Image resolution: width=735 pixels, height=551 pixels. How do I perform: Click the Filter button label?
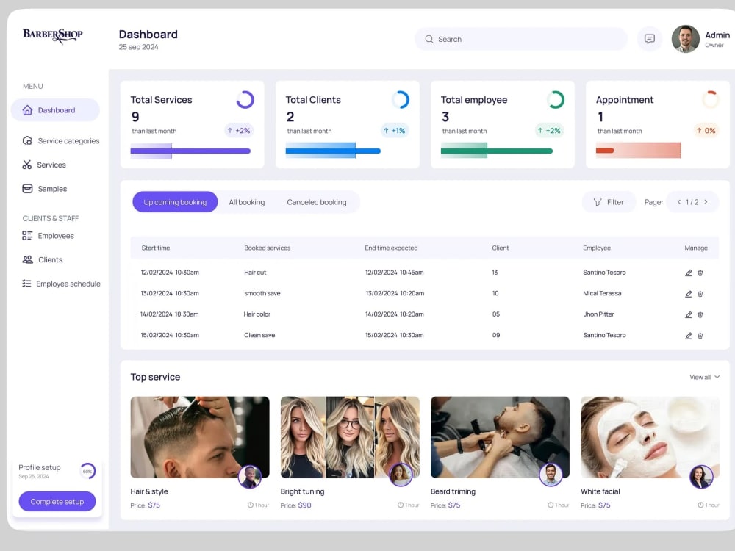pos(615,202)
